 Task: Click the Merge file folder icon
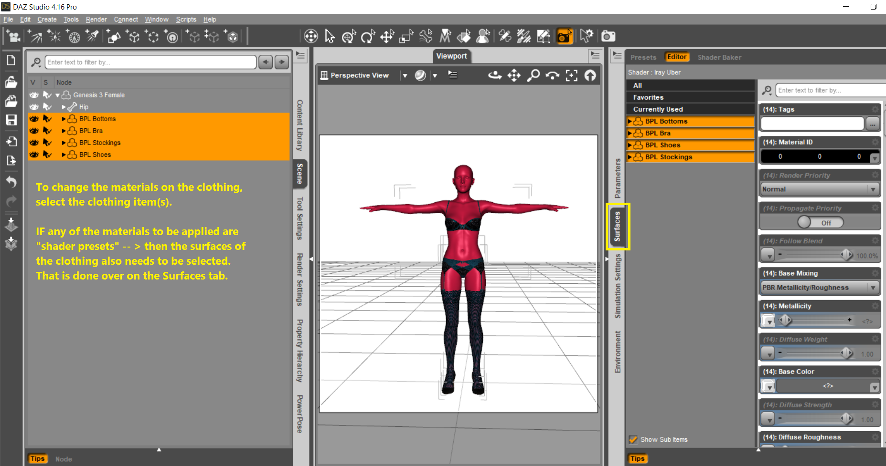11,101
